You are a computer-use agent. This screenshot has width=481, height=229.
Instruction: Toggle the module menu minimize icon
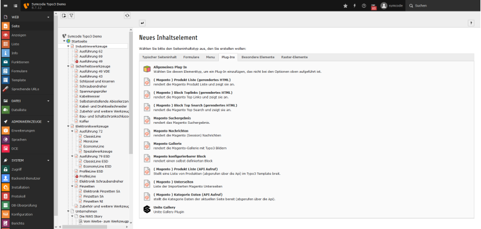click(x=6, y=6)
